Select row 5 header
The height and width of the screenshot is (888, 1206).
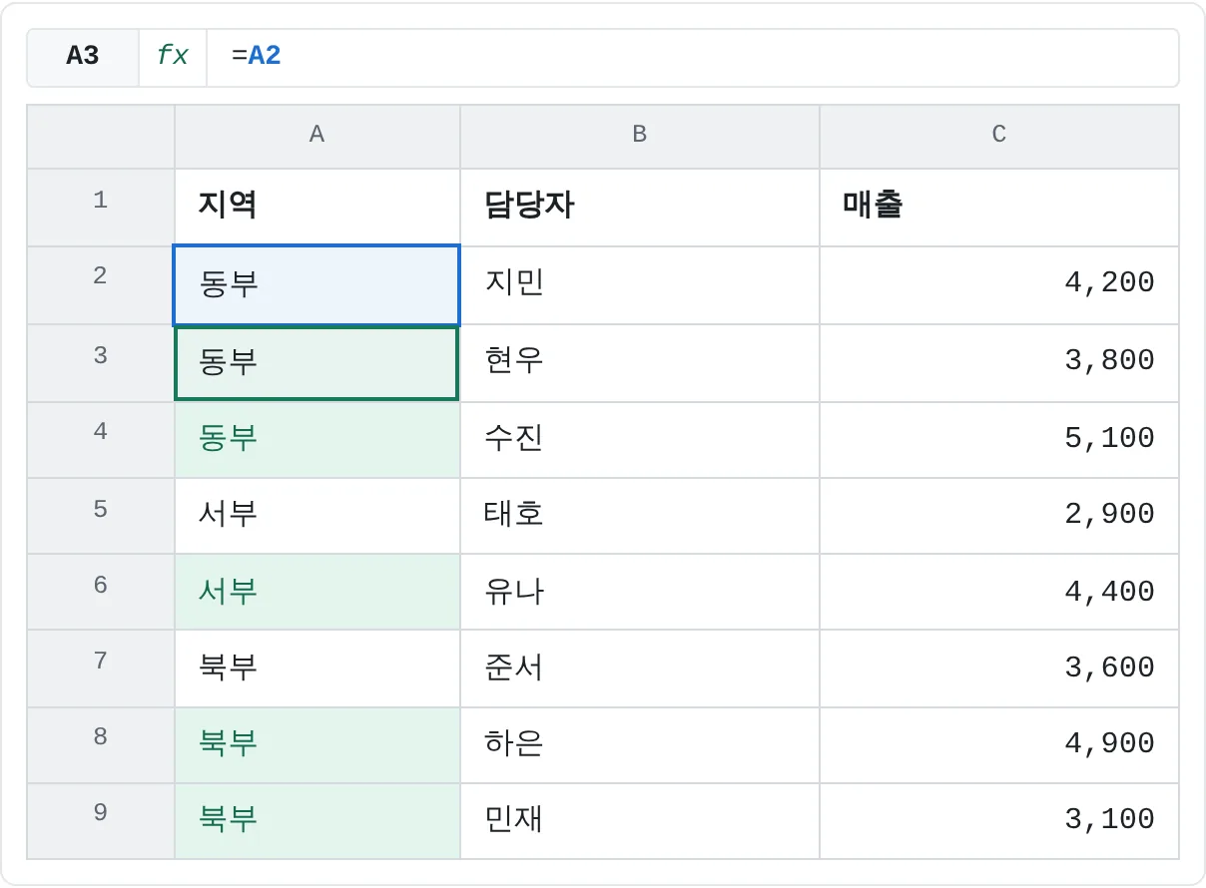point(101,516)
